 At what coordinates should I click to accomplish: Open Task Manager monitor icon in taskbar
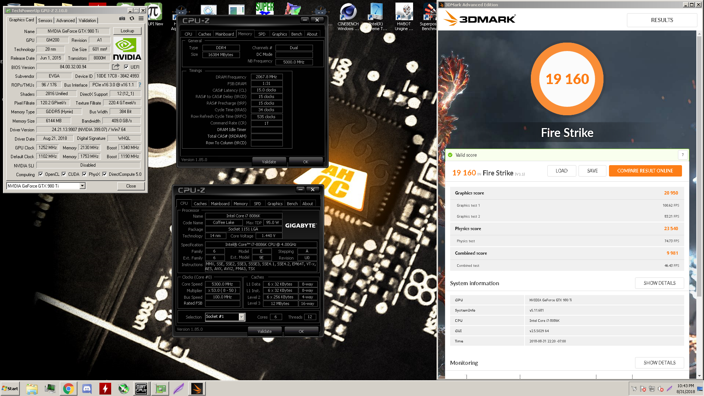[50, 389]
